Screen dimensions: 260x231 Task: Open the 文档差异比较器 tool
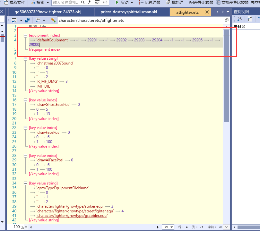coord(232,3)
